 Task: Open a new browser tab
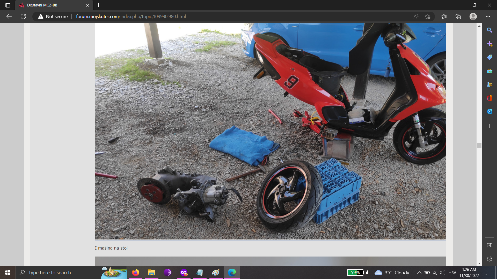[99, 5]
